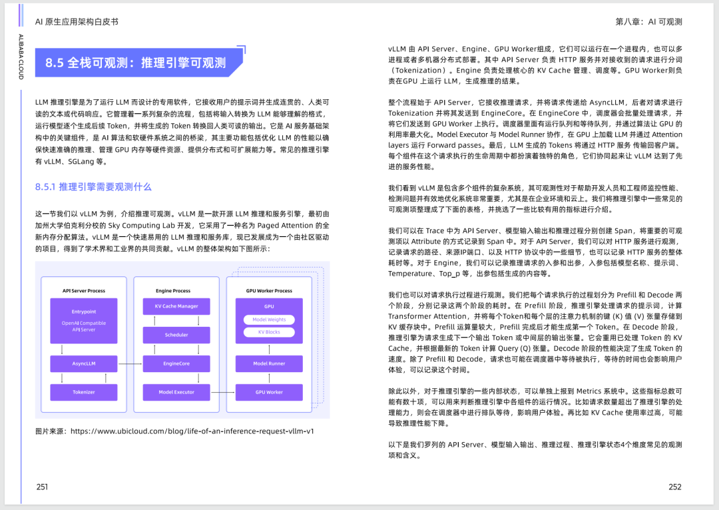Screen dimensions: 719x510
Task: Click the page number 251
Action: [42, 487]
